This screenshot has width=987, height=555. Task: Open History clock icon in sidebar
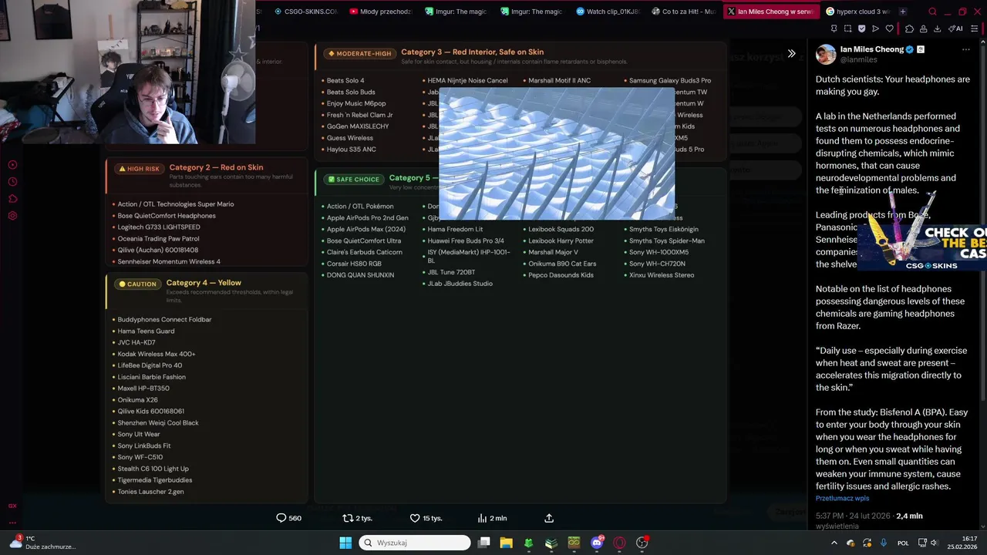tap(12, 182)
